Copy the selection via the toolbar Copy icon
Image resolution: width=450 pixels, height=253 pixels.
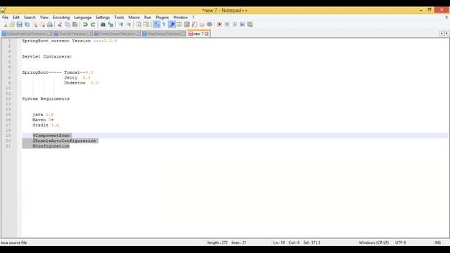pos(67,25)
